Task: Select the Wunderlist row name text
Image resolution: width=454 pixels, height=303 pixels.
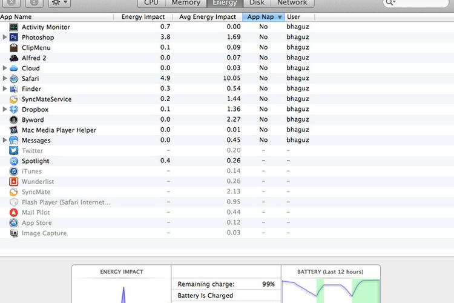Action: 38,182
